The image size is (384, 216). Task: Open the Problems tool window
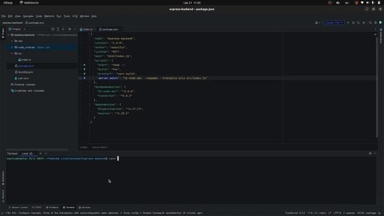(52, 208)
